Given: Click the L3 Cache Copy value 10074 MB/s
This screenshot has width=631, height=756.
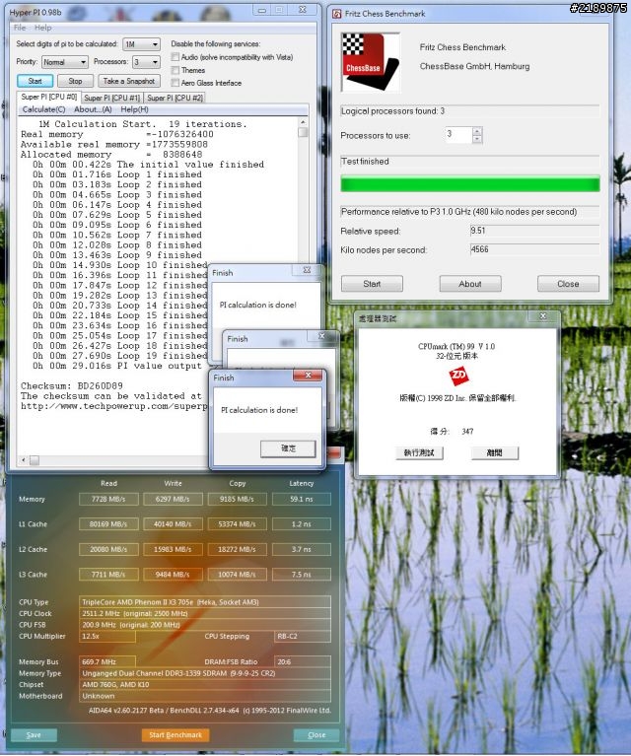Looking at the screenshot, I should (237, 575).
